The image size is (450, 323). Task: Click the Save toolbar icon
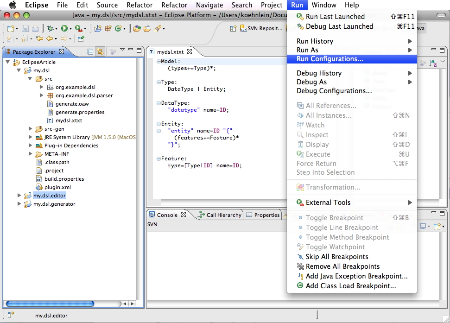pos(25,28)
